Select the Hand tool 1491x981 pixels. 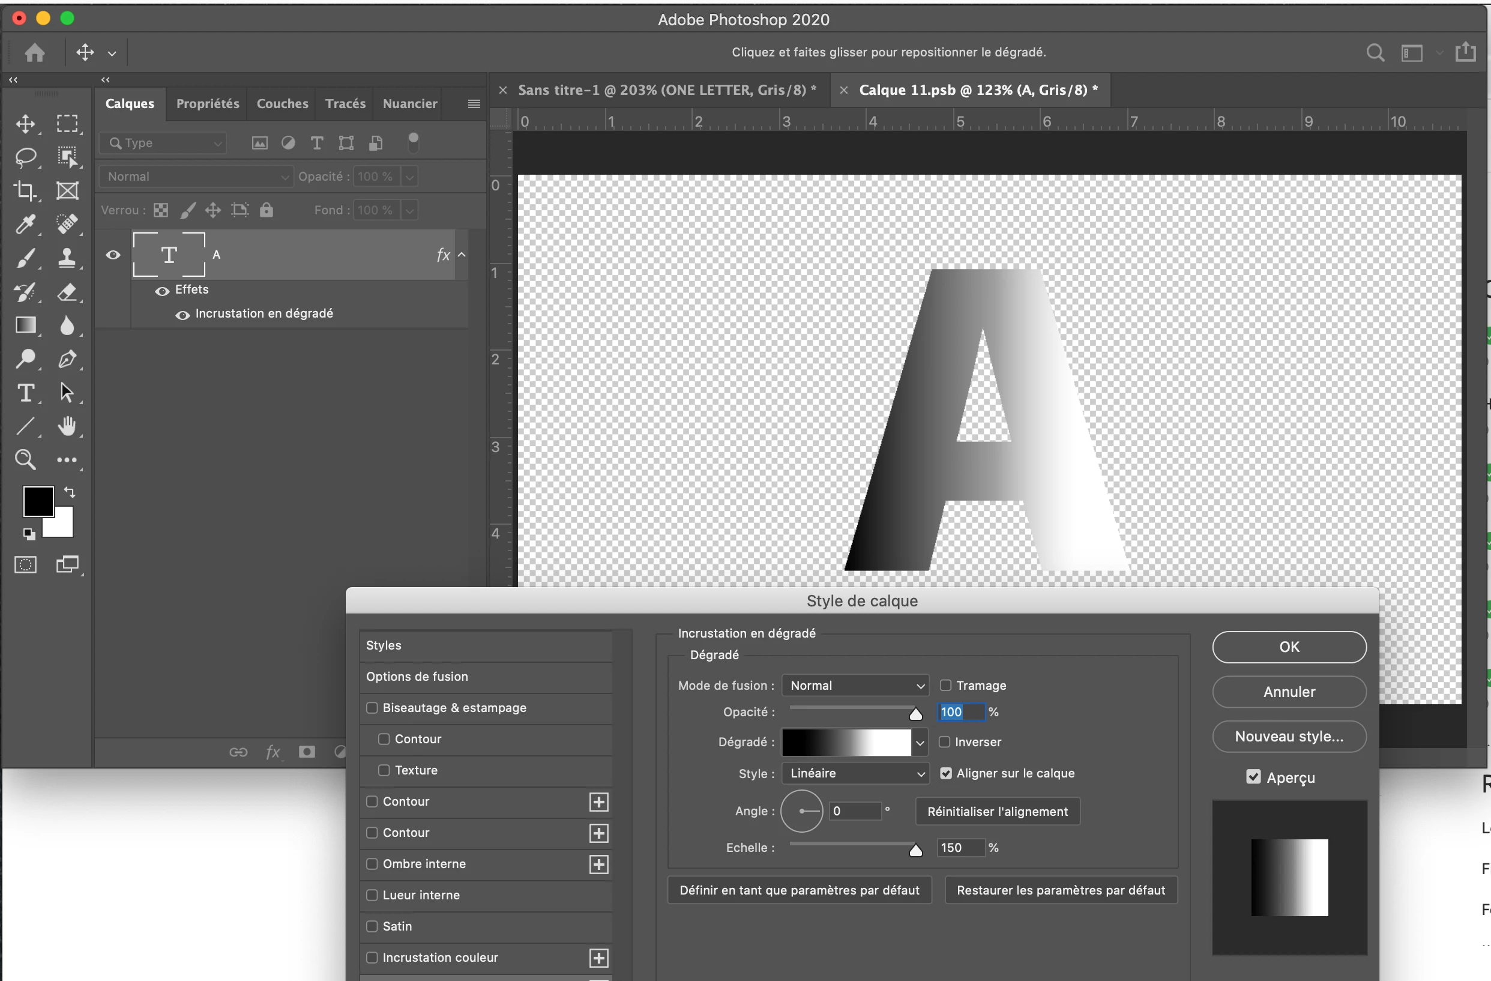click(67, 427)
